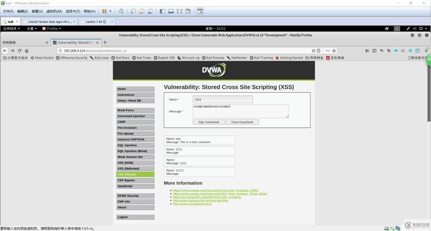Click the Firefox reload page icon
431x231 pixels.
19,51
